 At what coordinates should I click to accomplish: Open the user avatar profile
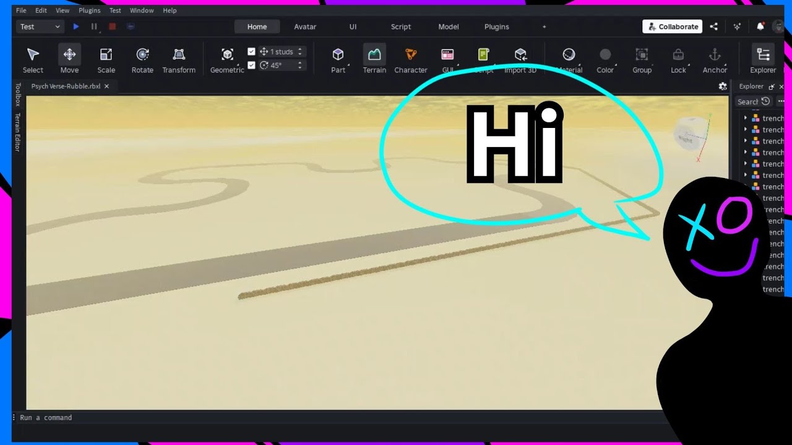coord(778,27)
